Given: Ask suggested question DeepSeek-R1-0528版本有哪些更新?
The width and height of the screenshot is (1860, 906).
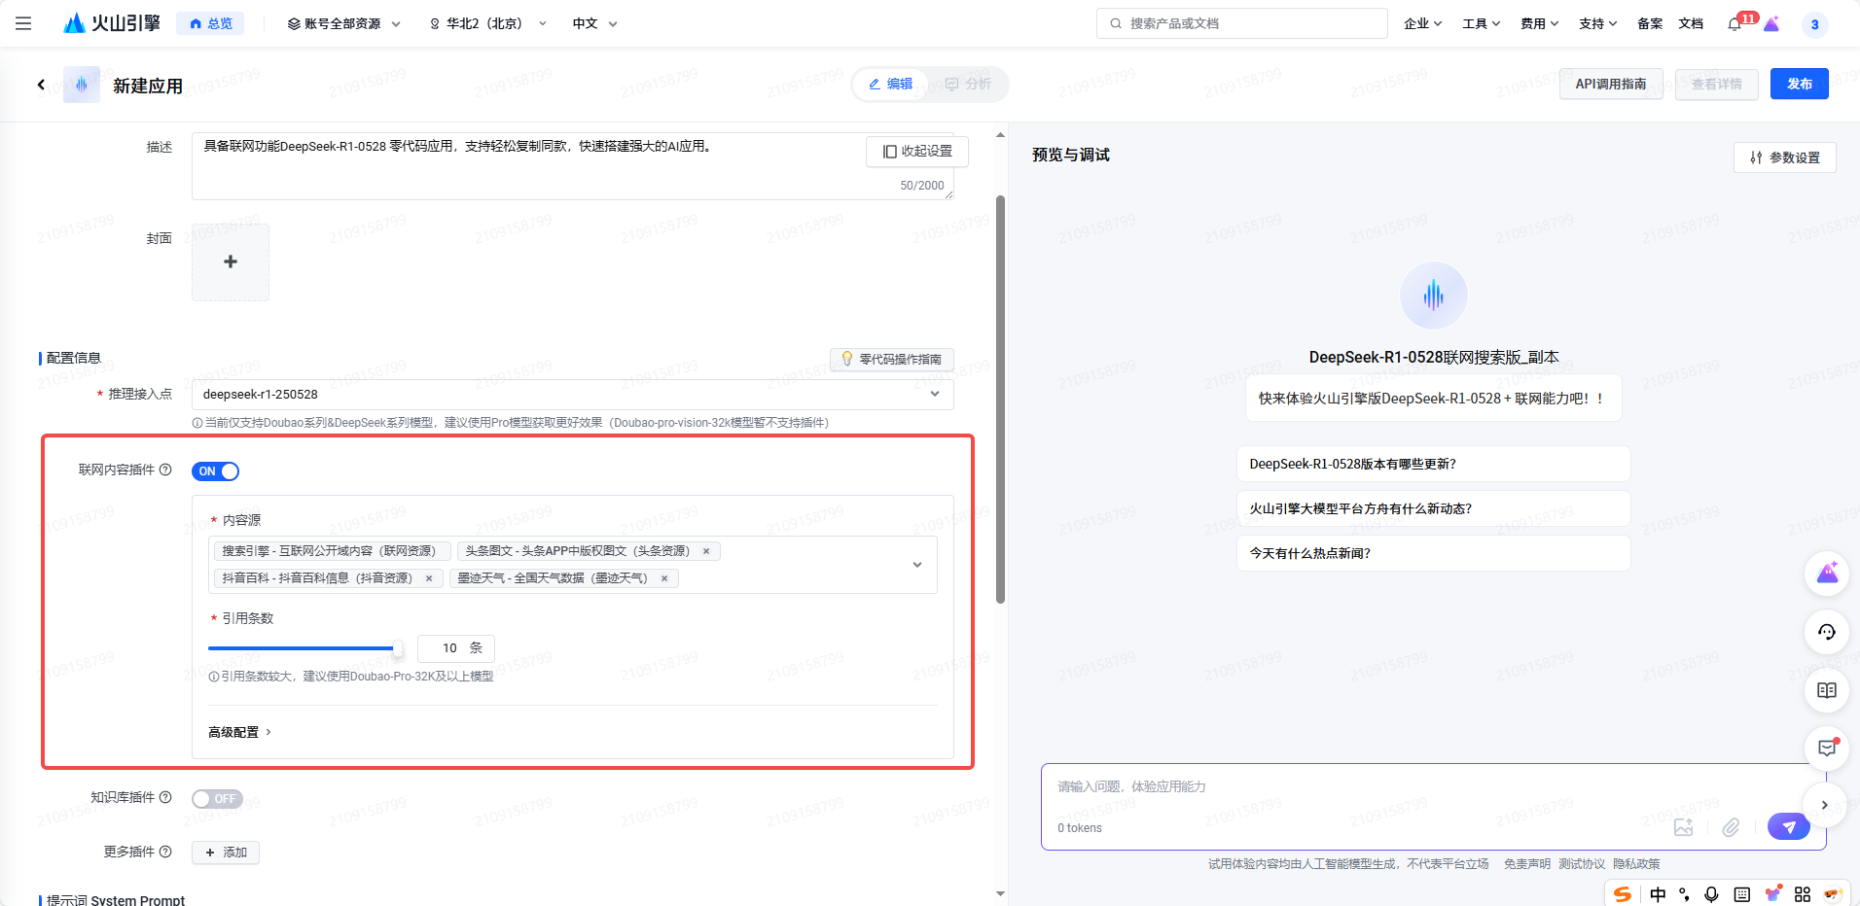Looking at the screenshot, I should pos(1433,464).
